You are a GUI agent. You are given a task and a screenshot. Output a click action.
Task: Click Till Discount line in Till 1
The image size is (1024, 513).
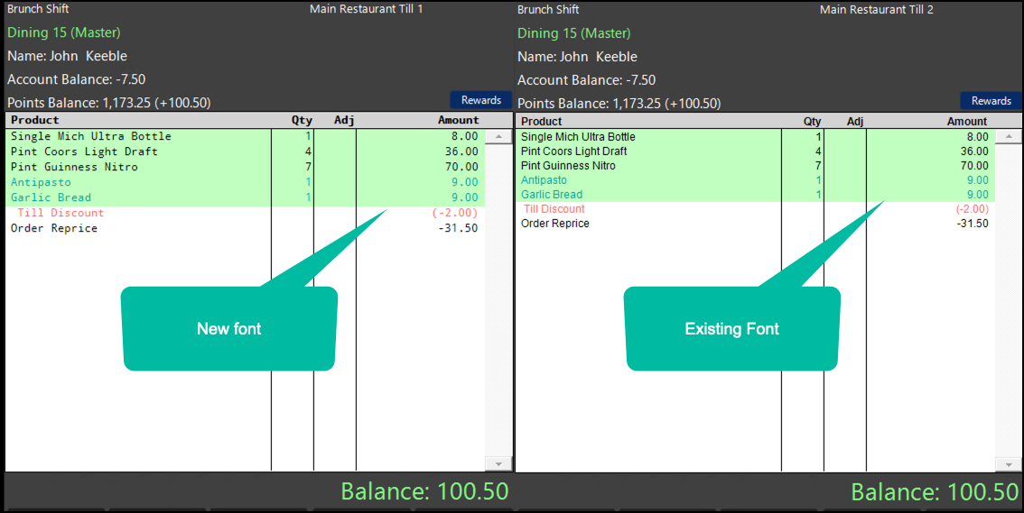(x=245, y=213)
